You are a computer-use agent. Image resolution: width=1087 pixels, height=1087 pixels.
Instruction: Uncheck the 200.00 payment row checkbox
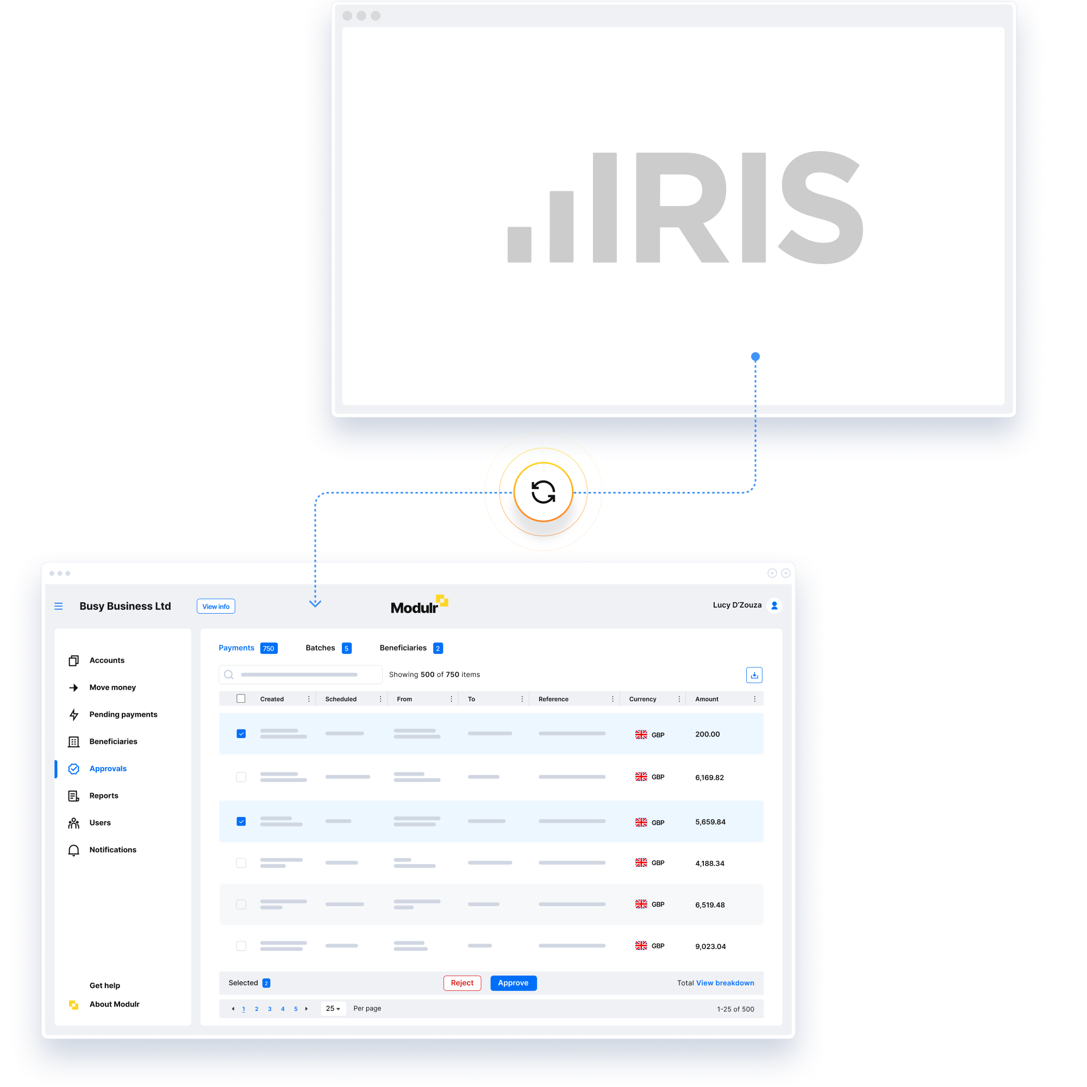click(x=241, y=734)
